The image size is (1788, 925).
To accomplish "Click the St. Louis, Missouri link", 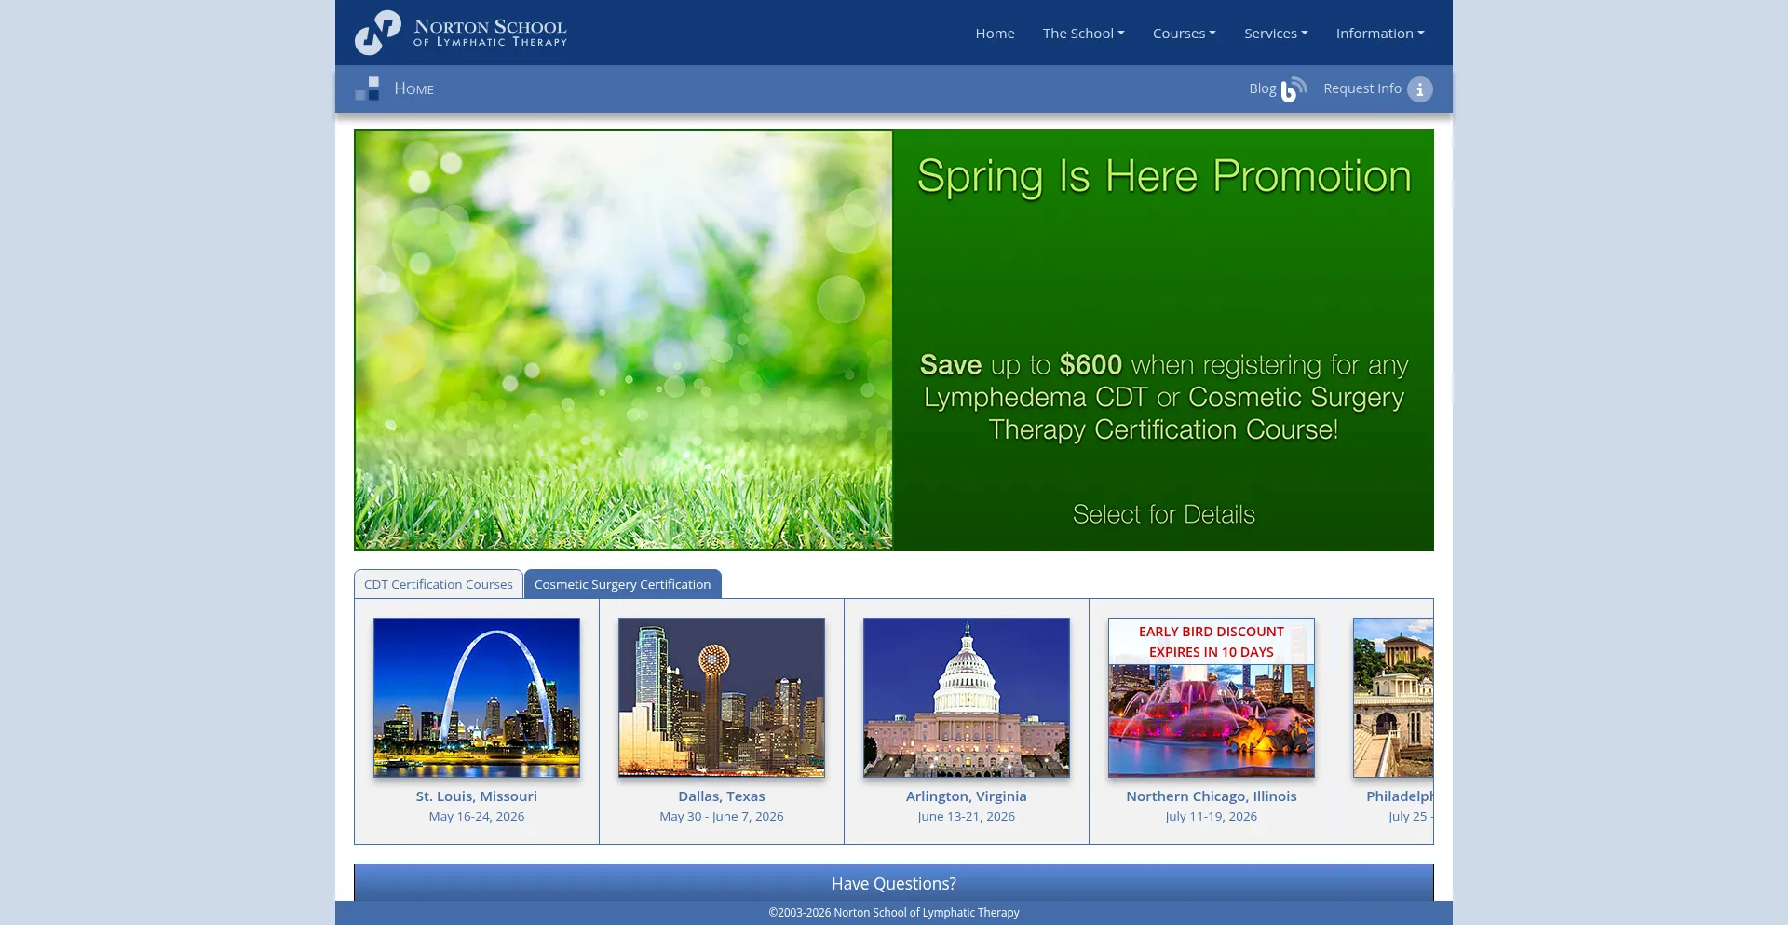I will pyautogui.click(x=477, y=796).
